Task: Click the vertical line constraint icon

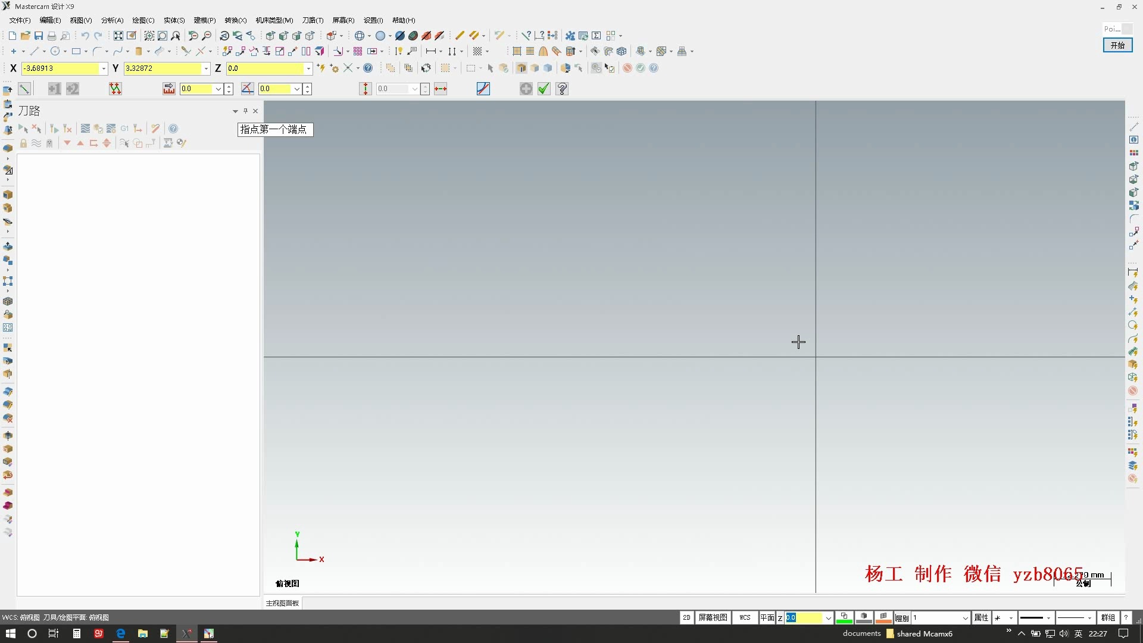Action: pyautogui.click(x=365, y=89)
